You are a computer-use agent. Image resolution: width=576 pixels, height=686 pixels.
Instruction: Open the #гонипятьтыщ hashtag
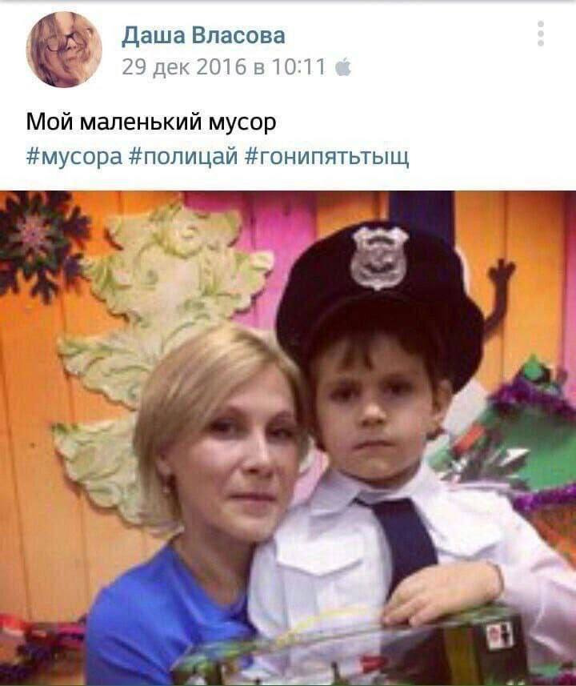326,156
